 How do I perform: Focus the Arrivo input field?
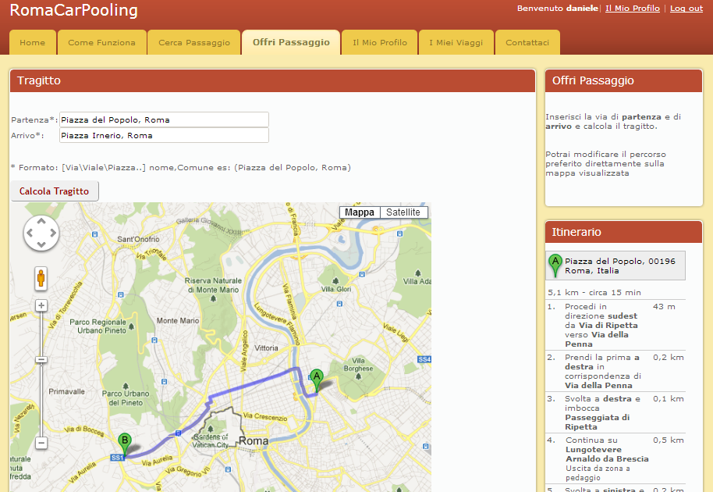(164, 135)
